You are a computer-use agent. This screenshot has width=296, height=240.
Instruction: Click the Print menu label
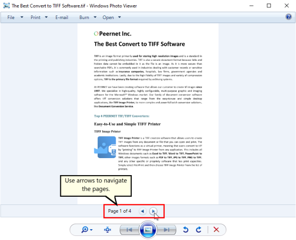point(36,18)
